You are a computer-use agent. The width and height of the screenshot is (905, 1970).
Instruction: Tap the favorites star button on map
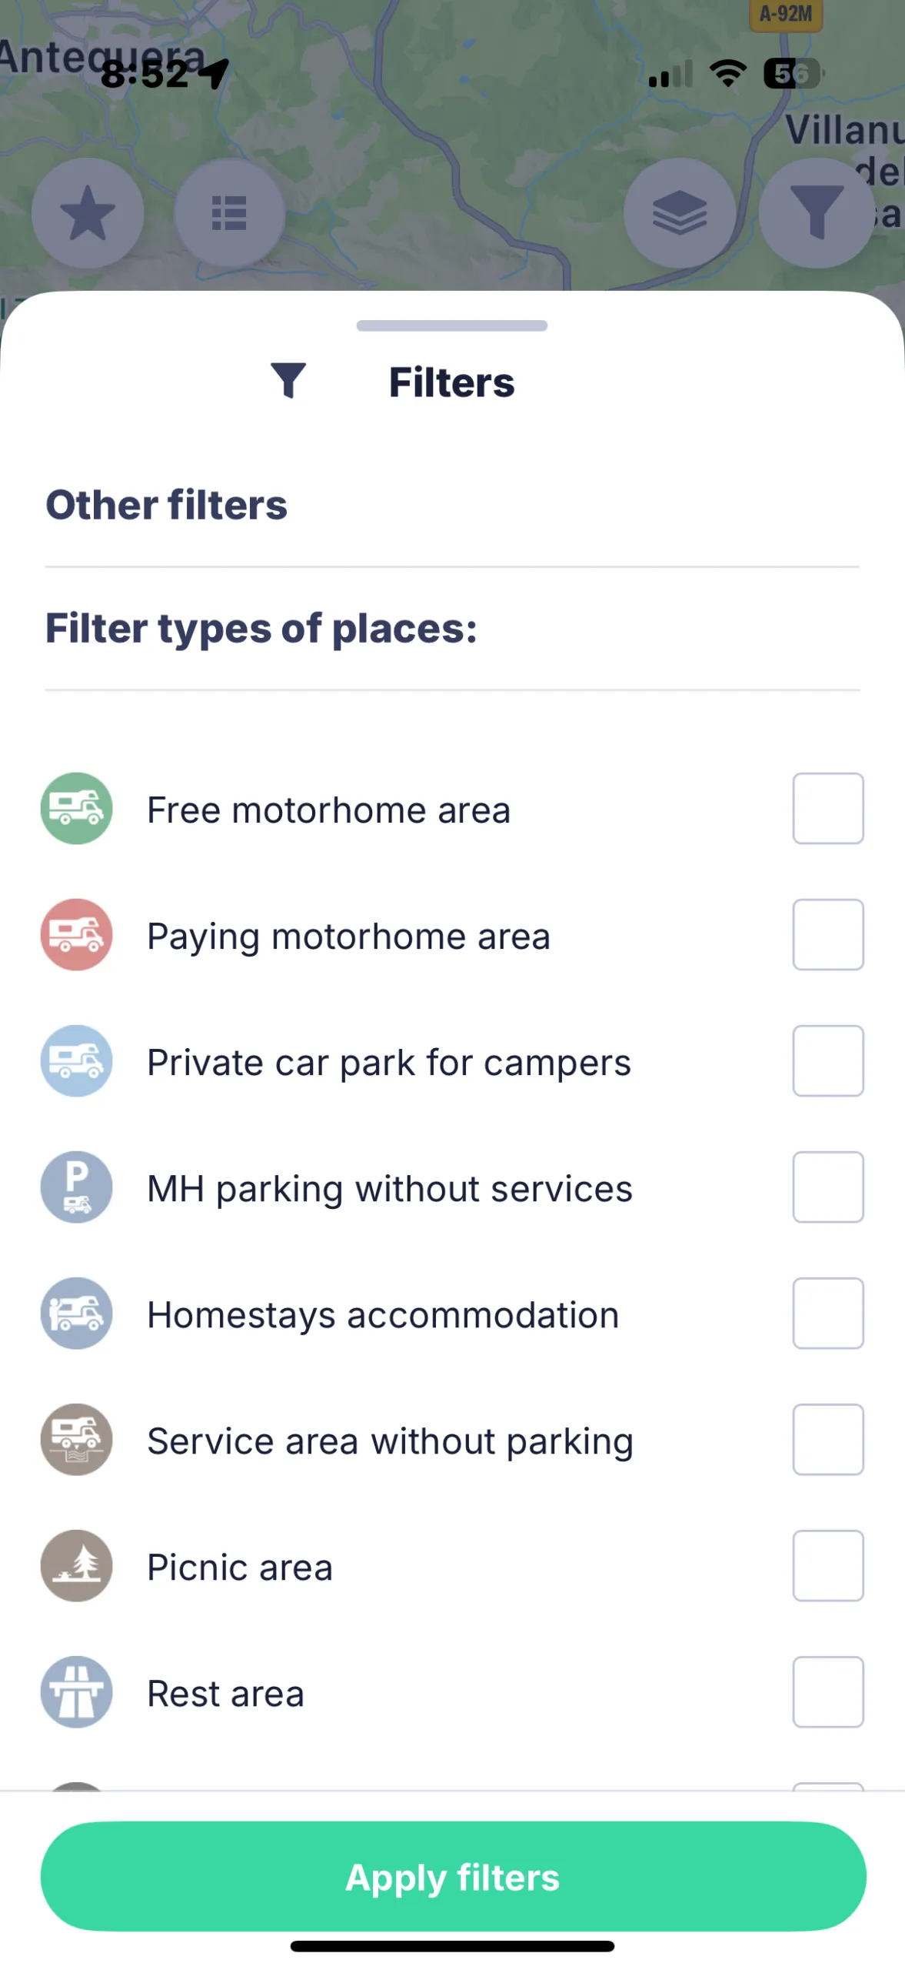(88, 213)
